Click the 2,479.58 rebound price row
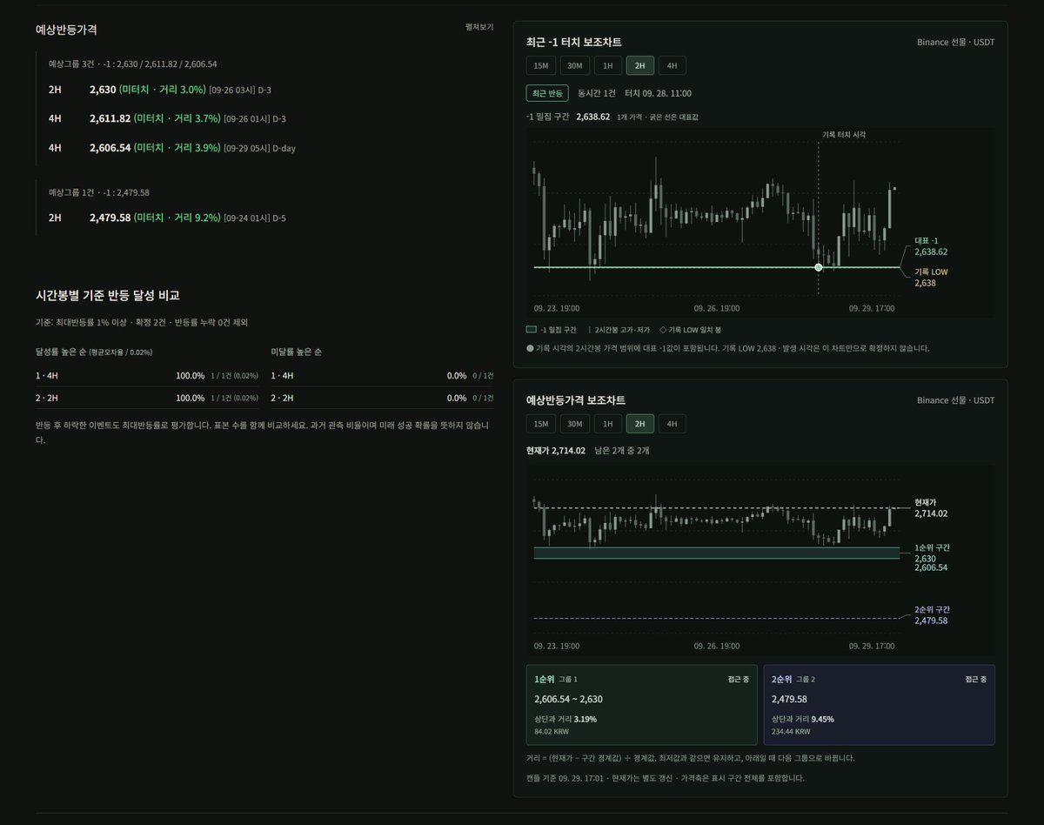1044x825 pixels. tap(271, 218)
